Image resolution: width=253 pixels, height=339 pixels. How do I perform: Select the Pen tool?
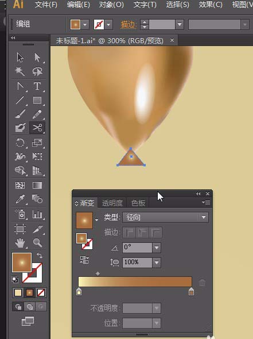point(20,86)
